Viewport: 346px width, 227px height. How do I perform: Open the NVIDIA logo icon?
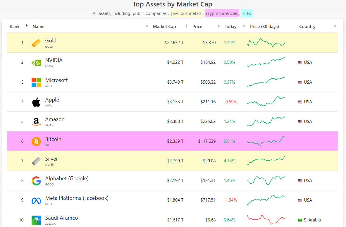(x=36, y=63)
